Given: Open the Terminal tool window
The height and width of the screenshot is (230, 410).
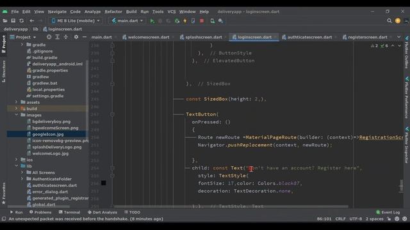Looking at the screenshot, I should coord(70,212).
